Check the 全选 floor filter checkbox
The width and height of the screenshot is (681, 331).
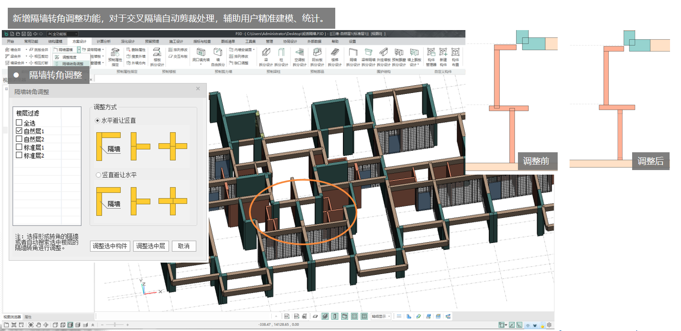(x=19, y=123)
